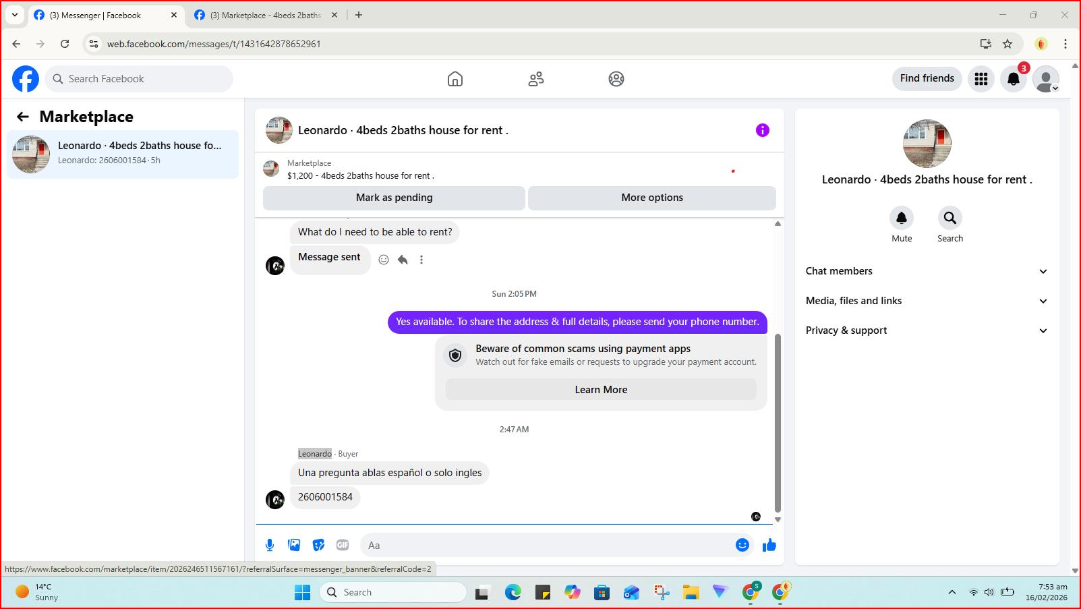This screenshot has width=1081, height=609.
Task: Click Learn More about payment scams
Action: coord(601,390)
